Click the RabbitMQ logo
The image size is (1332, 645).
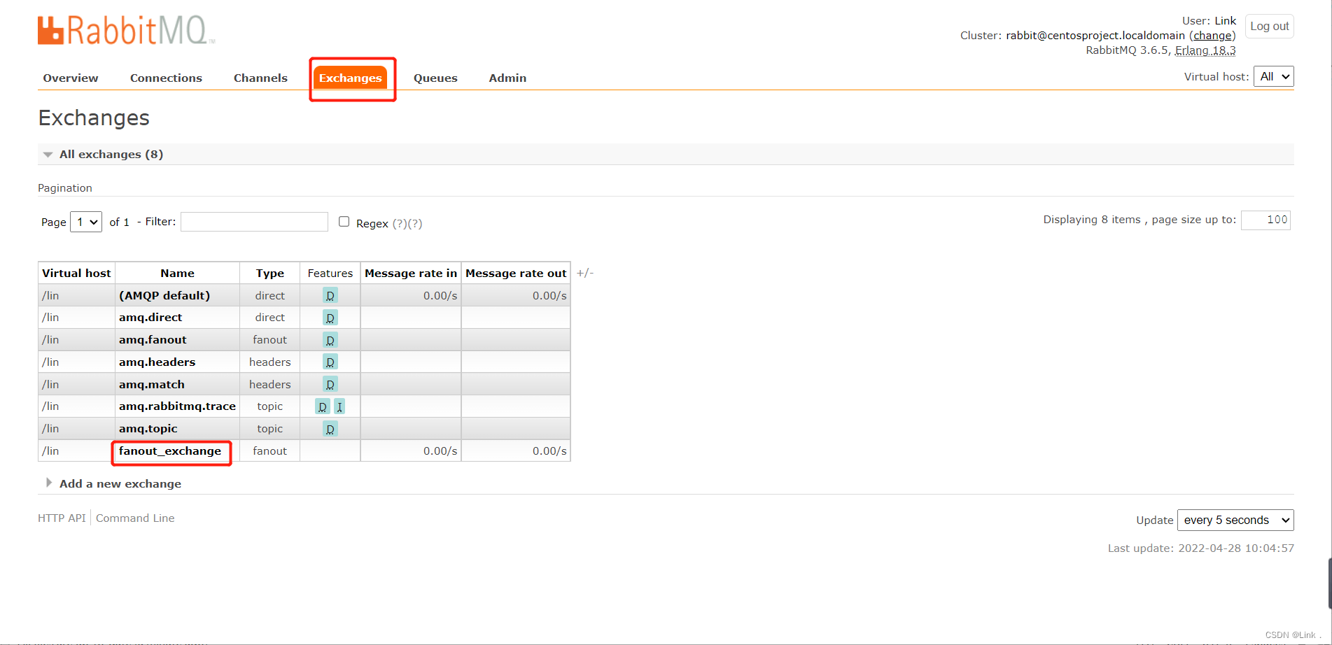tap(126, 31)
